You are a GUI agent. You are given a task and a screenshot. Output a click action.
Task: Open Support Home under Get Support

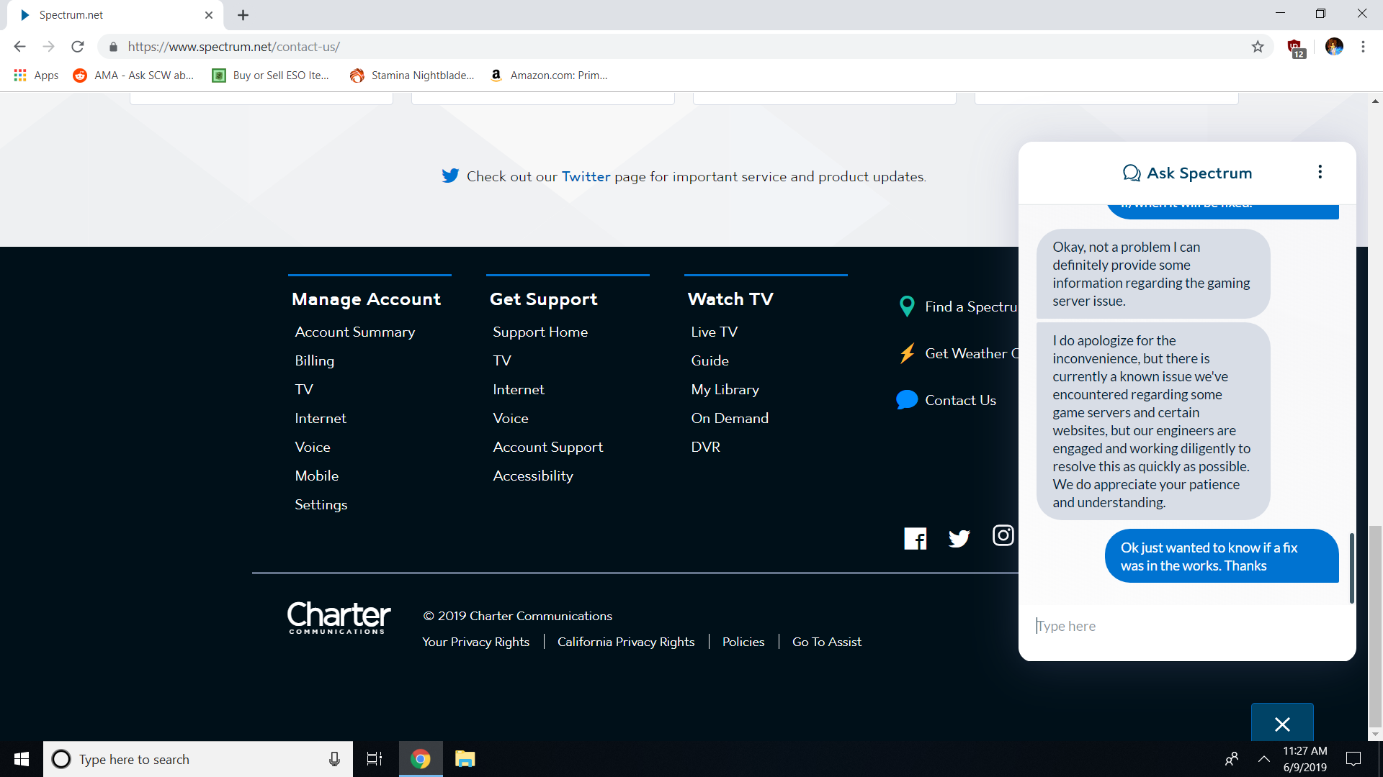click(540, 332)
